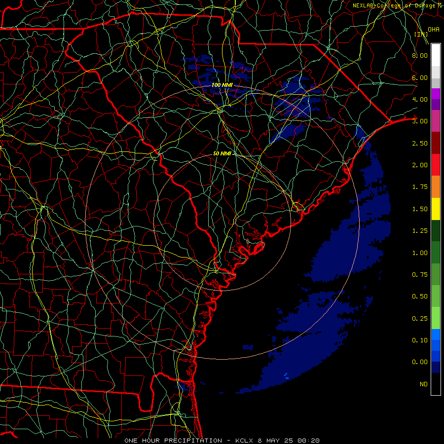Click the 1.75 legend value
Screen dimensions: 444x444
point(420,187)
